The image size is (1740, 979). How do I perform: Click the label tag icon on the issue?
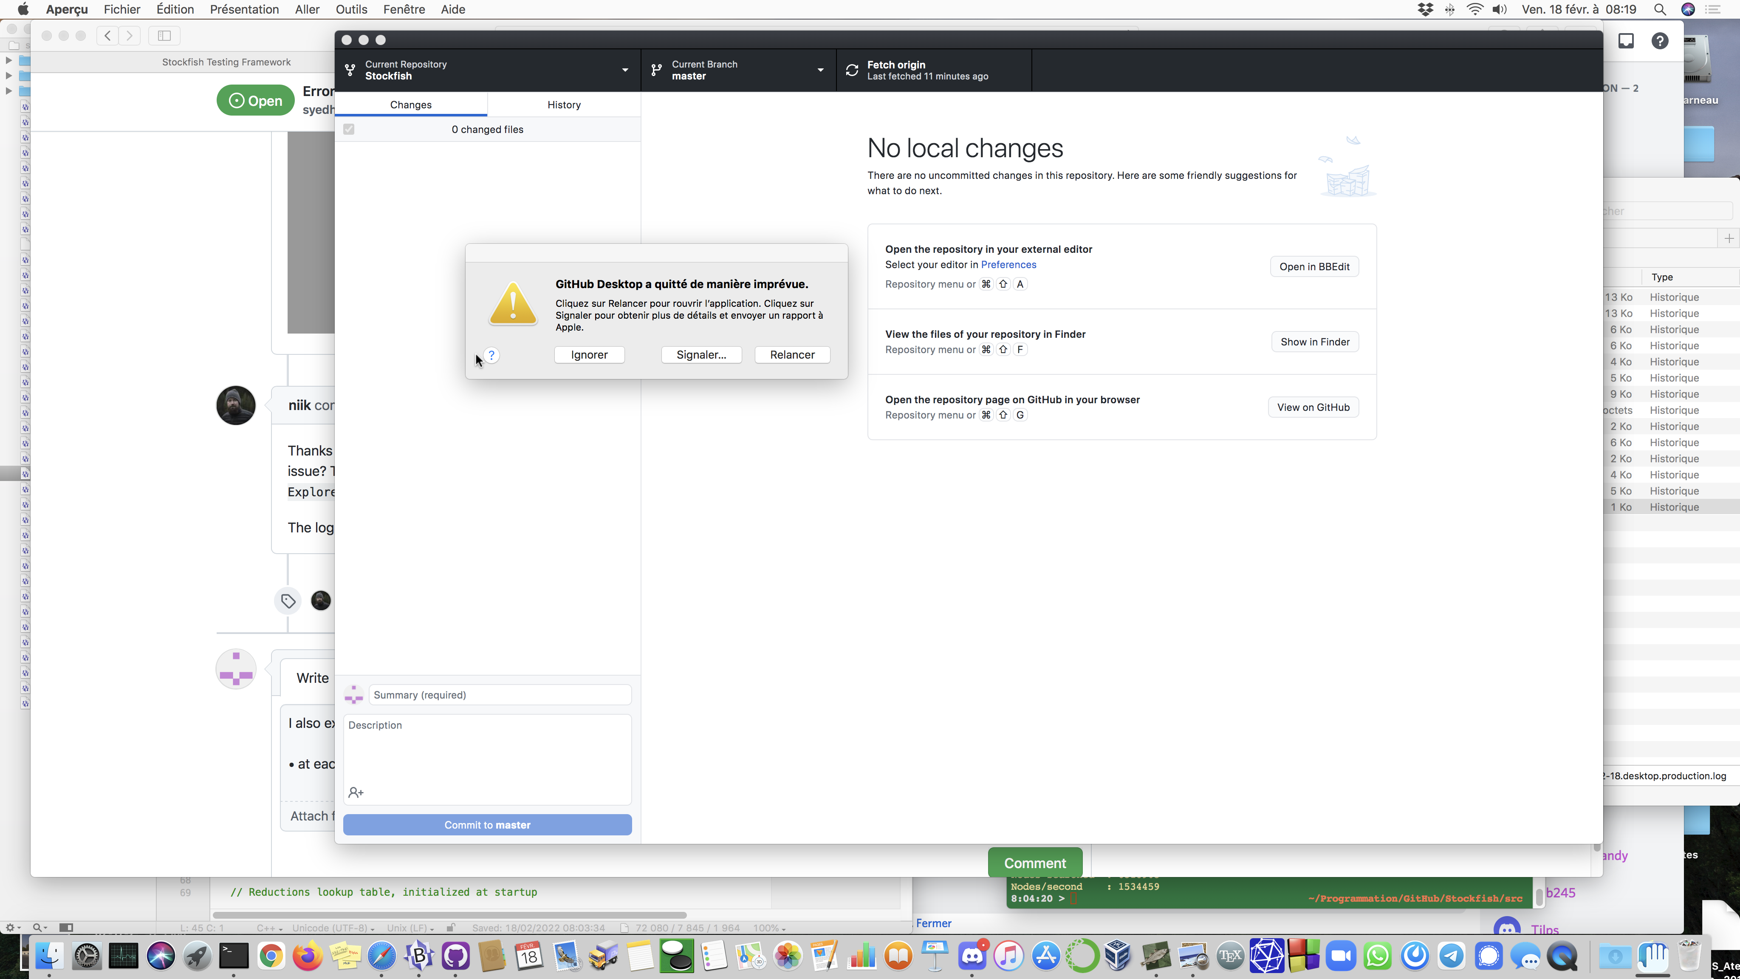(x=288, y=601)
